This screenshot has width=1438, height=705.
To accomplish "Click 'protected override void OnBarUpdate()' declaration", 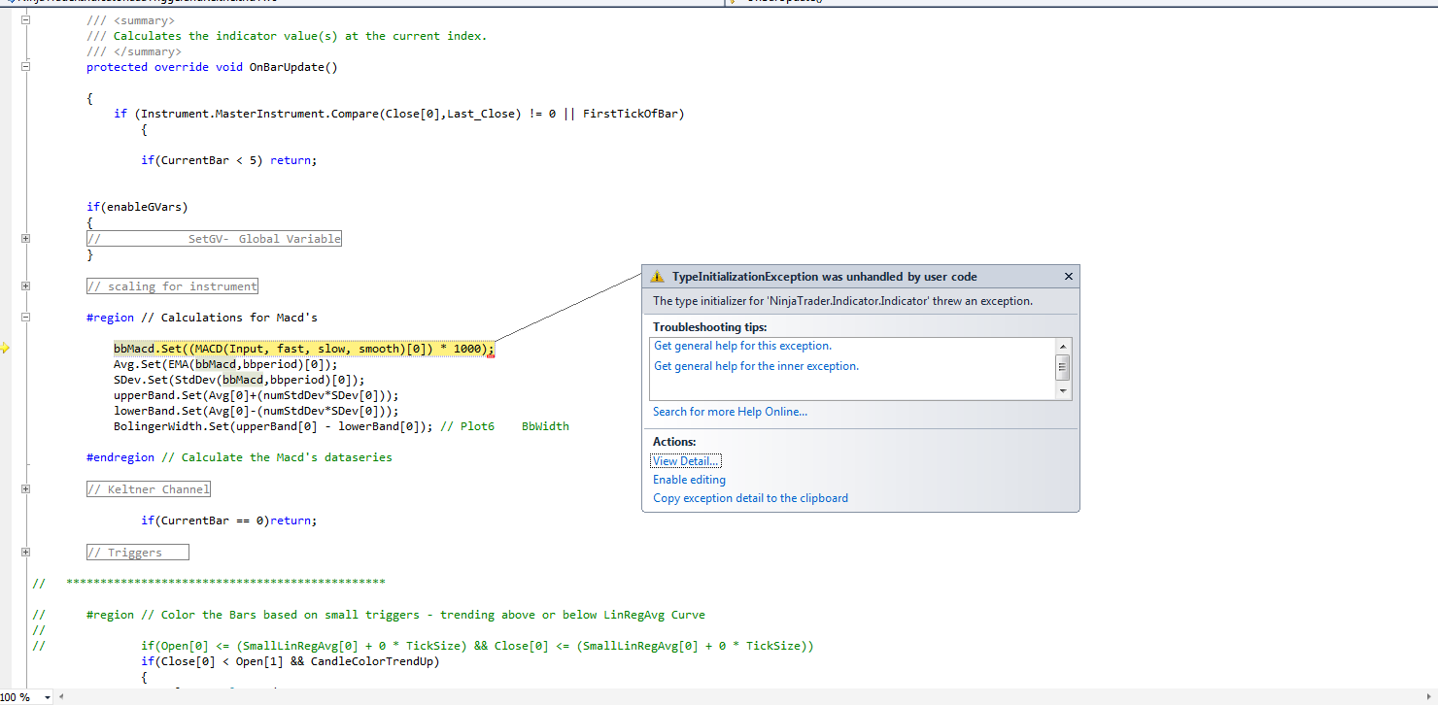I will click(212, 67).
